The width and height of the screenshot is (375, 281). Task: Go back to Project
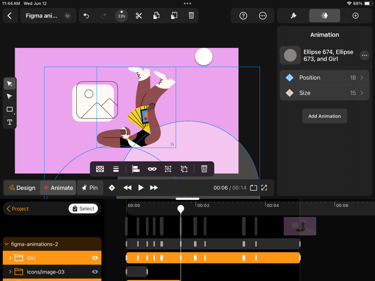click(18, 209)
